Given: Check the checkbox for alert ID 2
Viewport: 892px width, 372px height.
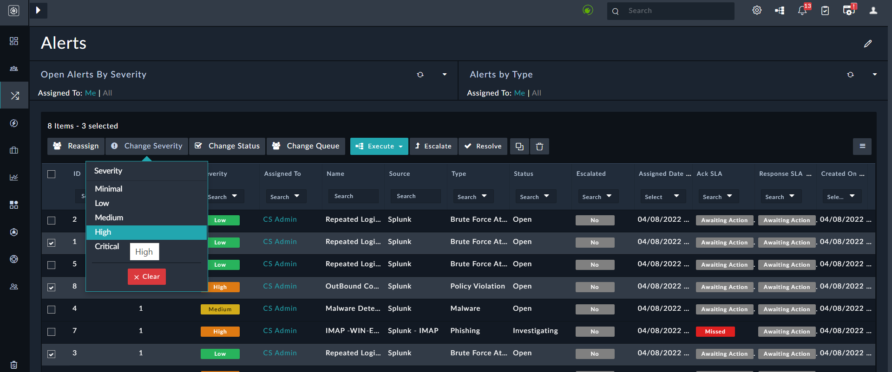Looking at the screenshot, I should (x=52, y=220).
